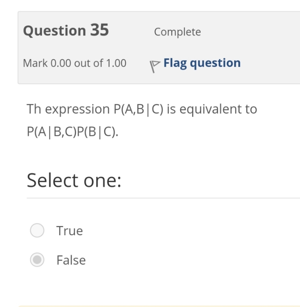This screenshot has width=300, height=307.
Task: Click the False option label text
Action: [x=70, y=260]
